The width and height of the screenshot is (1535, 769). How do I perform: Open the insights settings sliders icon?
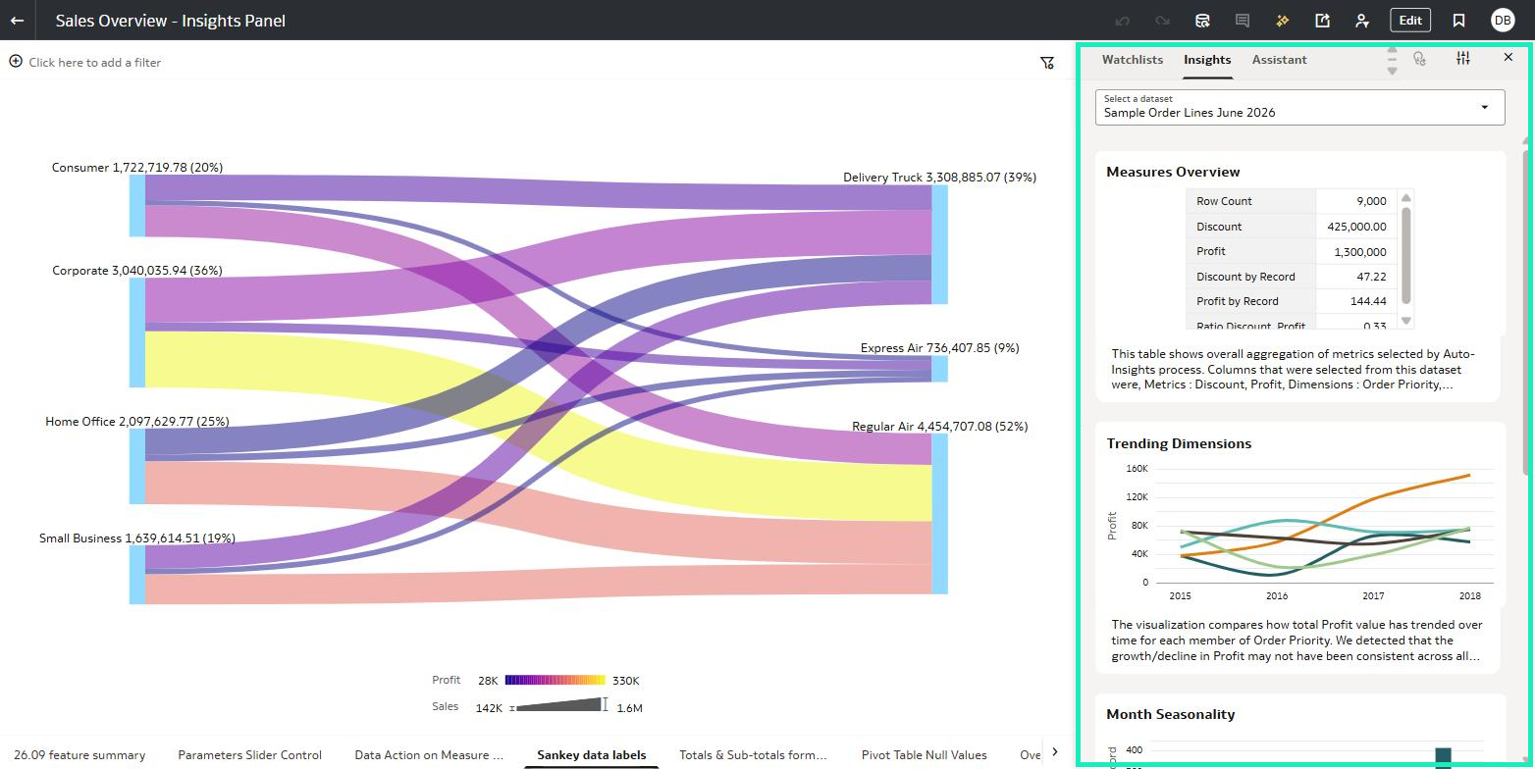[1462, 59]
